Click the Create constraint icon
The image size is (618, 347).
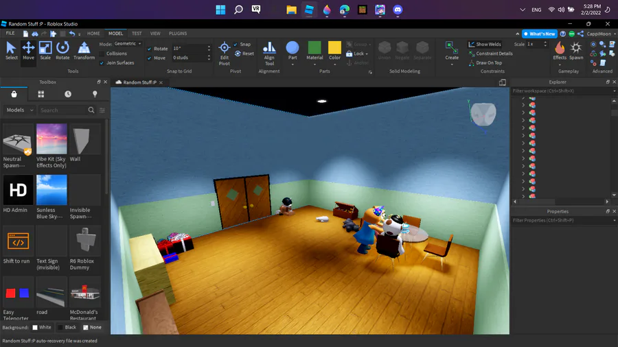[x=452, y=47]
